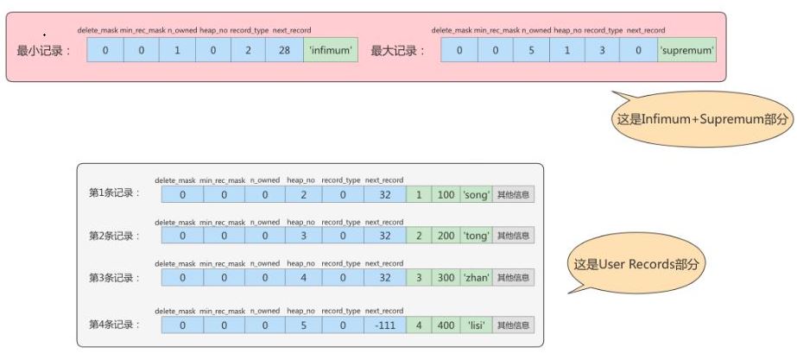Viewport: 797px width, 353px height.
Task: Click the 'infimum' green cell
Action: (x=331, y=50)
